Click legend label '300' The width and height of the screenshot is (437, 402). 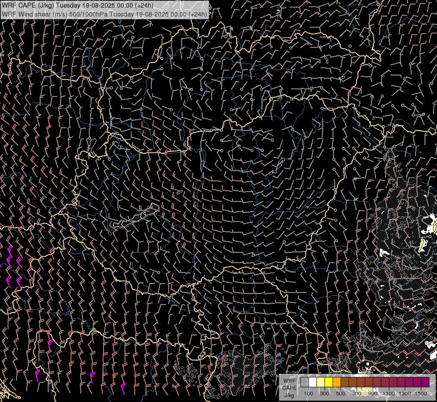click(325, 394)
